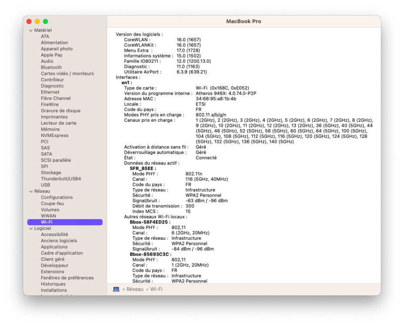Click the SFR_85EE network name
404x326 pixels.
tap(143, 169)
